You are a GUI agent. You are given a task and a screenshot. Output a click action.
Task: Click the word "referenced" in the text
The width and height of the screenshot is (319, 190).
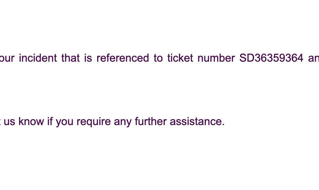(x=123, y=58)
